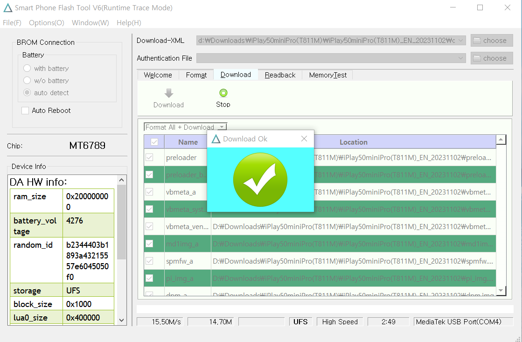522x342 pixels.
Task: Click partition table scroll up arrow
Action: click(501, 140)
